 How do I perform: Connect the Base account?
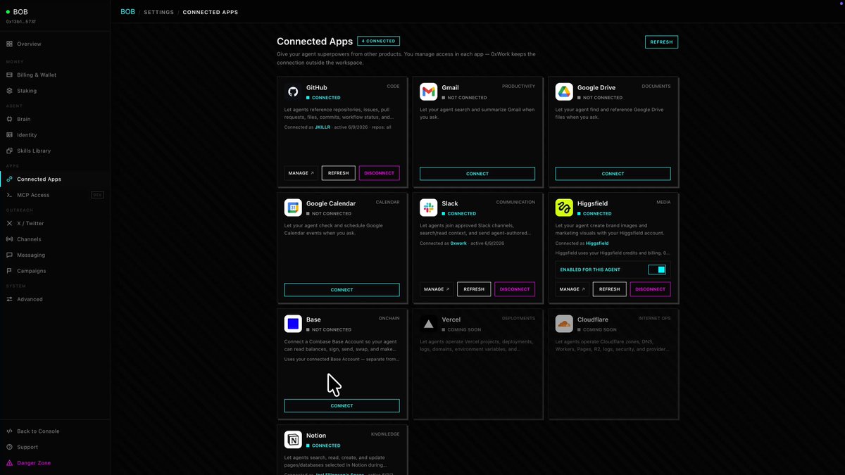point(342,405)
